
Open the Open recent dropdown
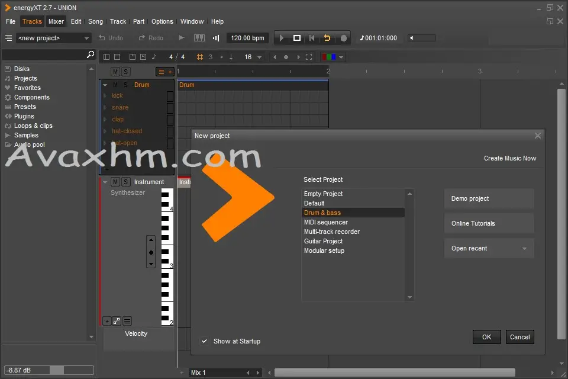[x=489, y=249]
